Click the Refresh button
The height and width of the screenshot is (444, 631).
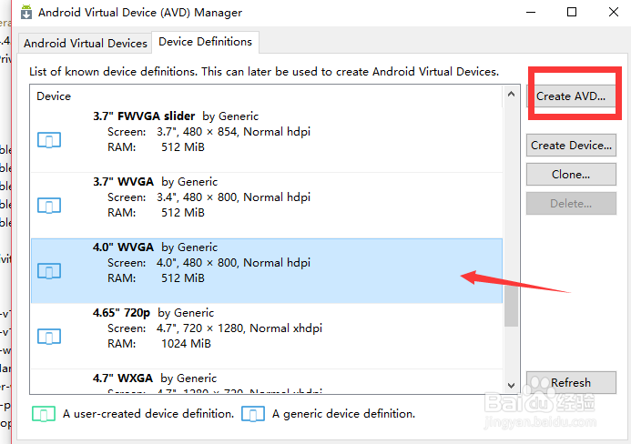pos(571,382)
